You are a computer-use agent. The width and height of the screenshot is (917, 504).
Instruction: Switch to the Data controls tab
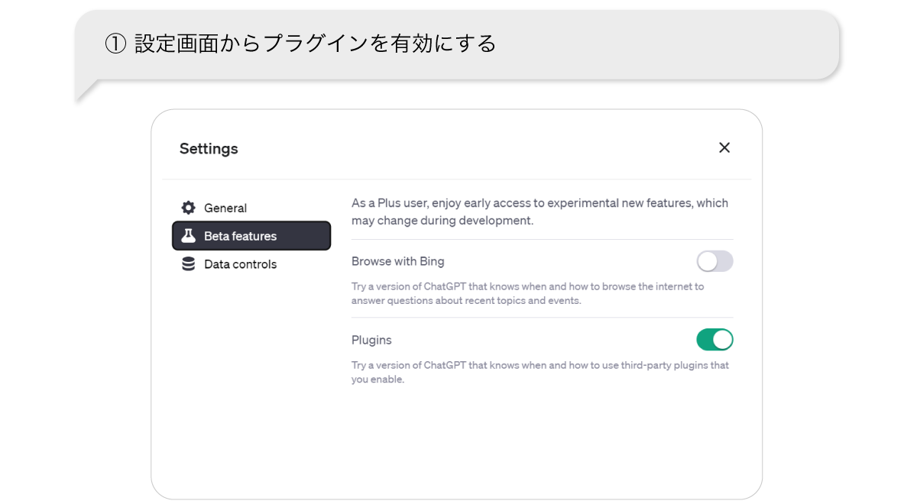240,264
